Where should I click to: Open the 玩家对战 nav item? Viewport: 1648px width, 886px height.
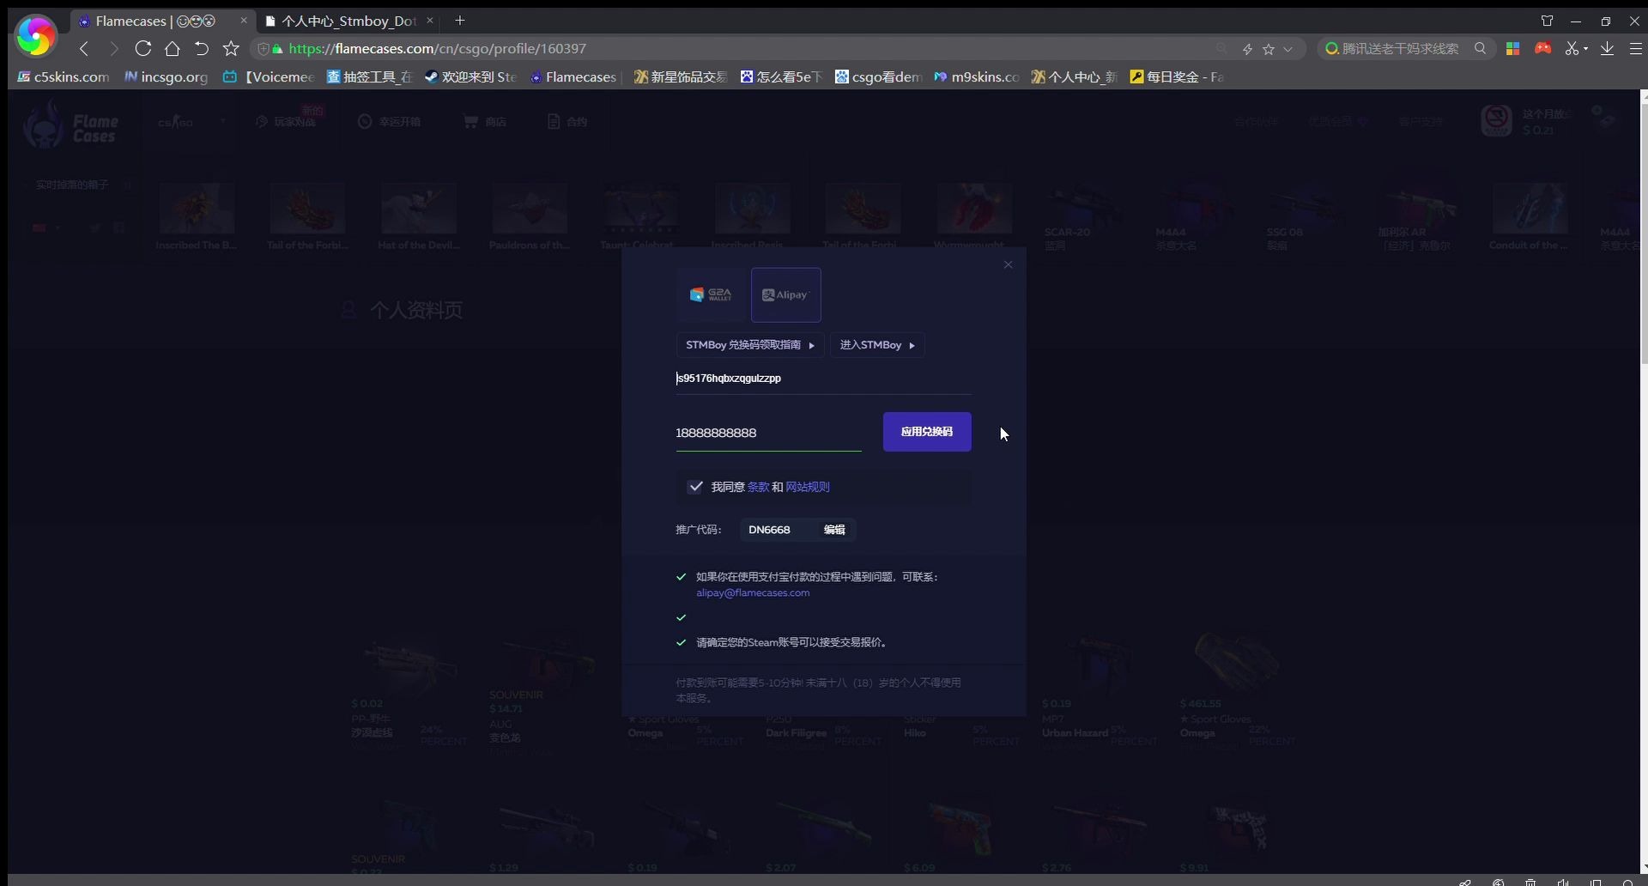287,122
